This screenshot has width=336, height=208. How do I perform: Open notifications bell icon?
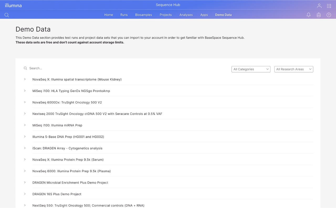point(308,15)
